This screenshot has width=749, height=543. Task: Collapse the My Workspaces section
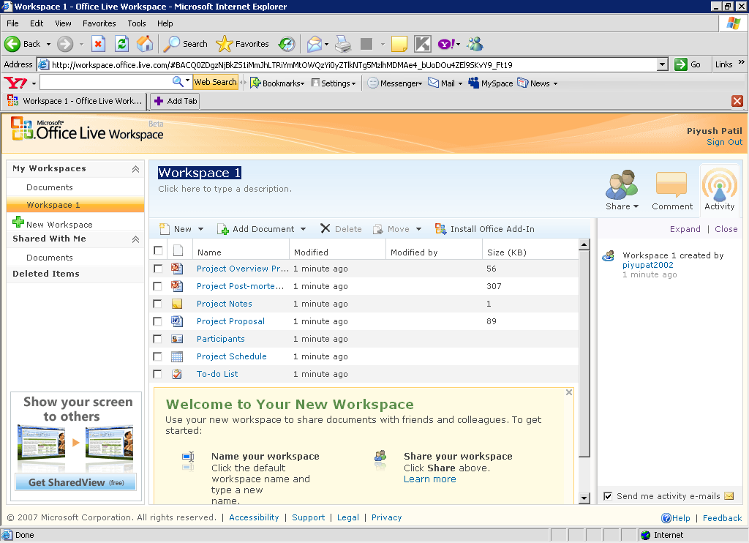tap(135, 169)
